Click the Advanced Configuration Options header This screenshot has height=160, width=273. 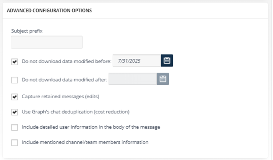pyautogui.click(x=49, y=10)
